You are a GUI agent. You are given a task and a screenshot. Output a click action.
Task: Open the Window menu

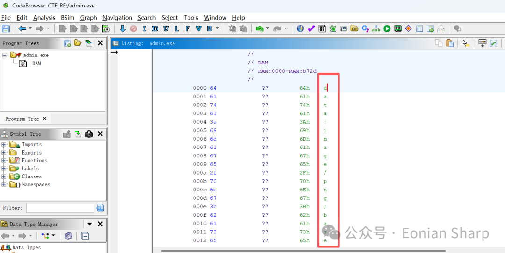pyautogui.click(x=215, y=18)
